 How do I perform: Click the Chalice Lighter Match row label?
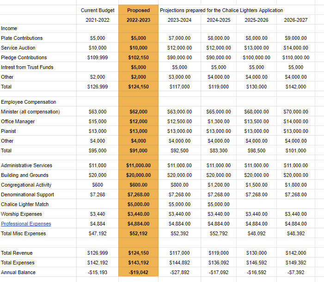pyautogui.click(x=25, y=204)
